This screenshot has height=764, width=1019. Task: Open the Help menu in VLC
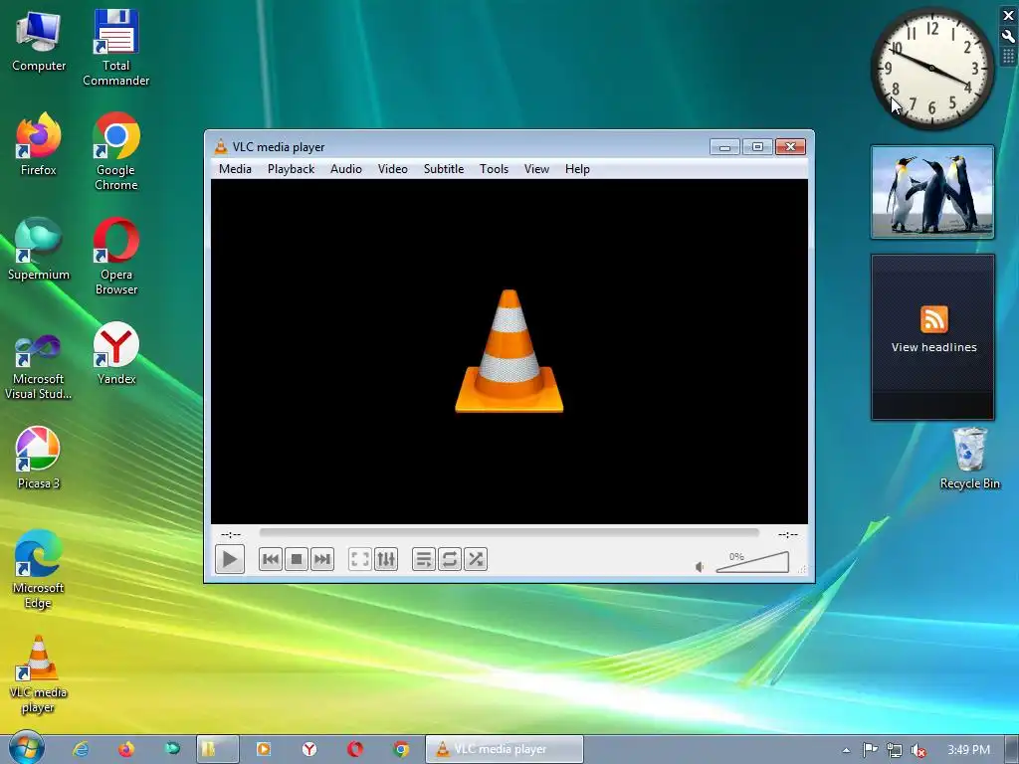pyautogui.click(x=577, y=169)
